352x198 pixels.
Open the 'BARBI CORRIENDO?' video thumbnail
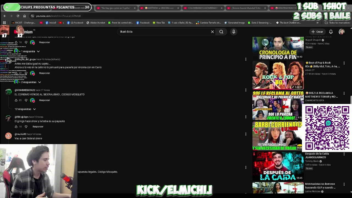click(277, 136)
